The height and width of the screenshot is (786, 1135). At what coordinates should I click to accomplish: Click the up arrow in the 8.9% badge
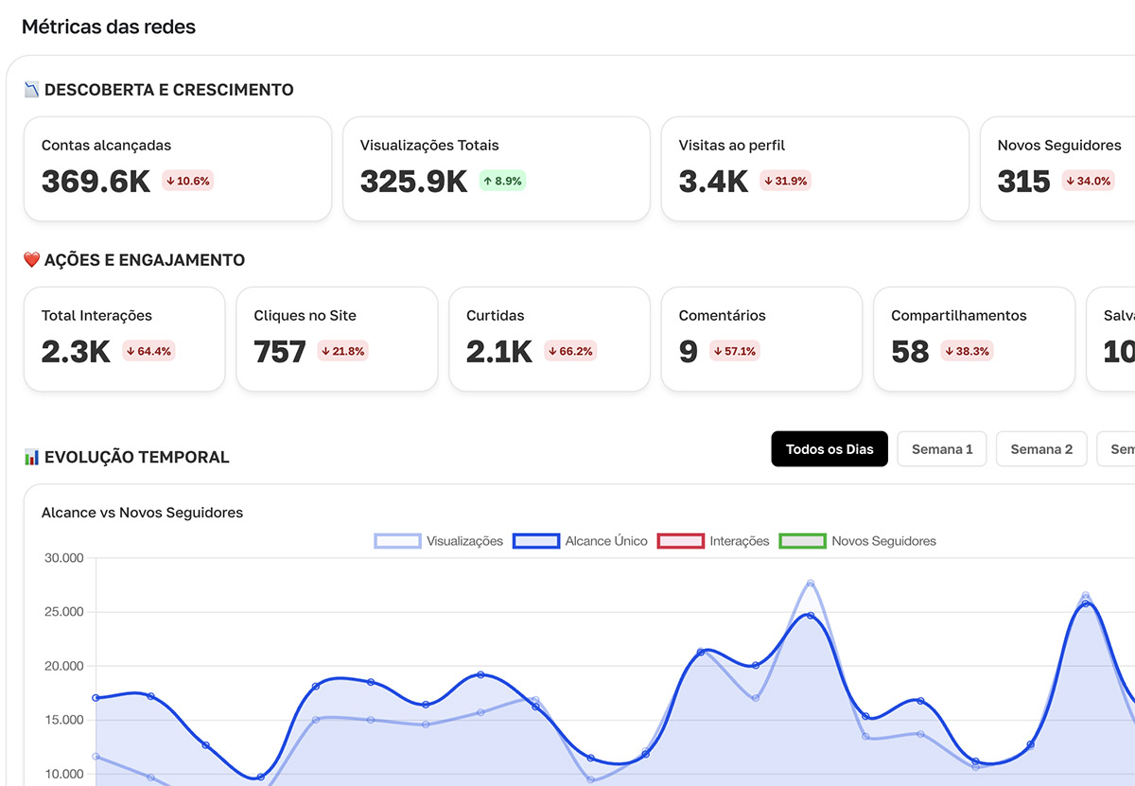488,181
